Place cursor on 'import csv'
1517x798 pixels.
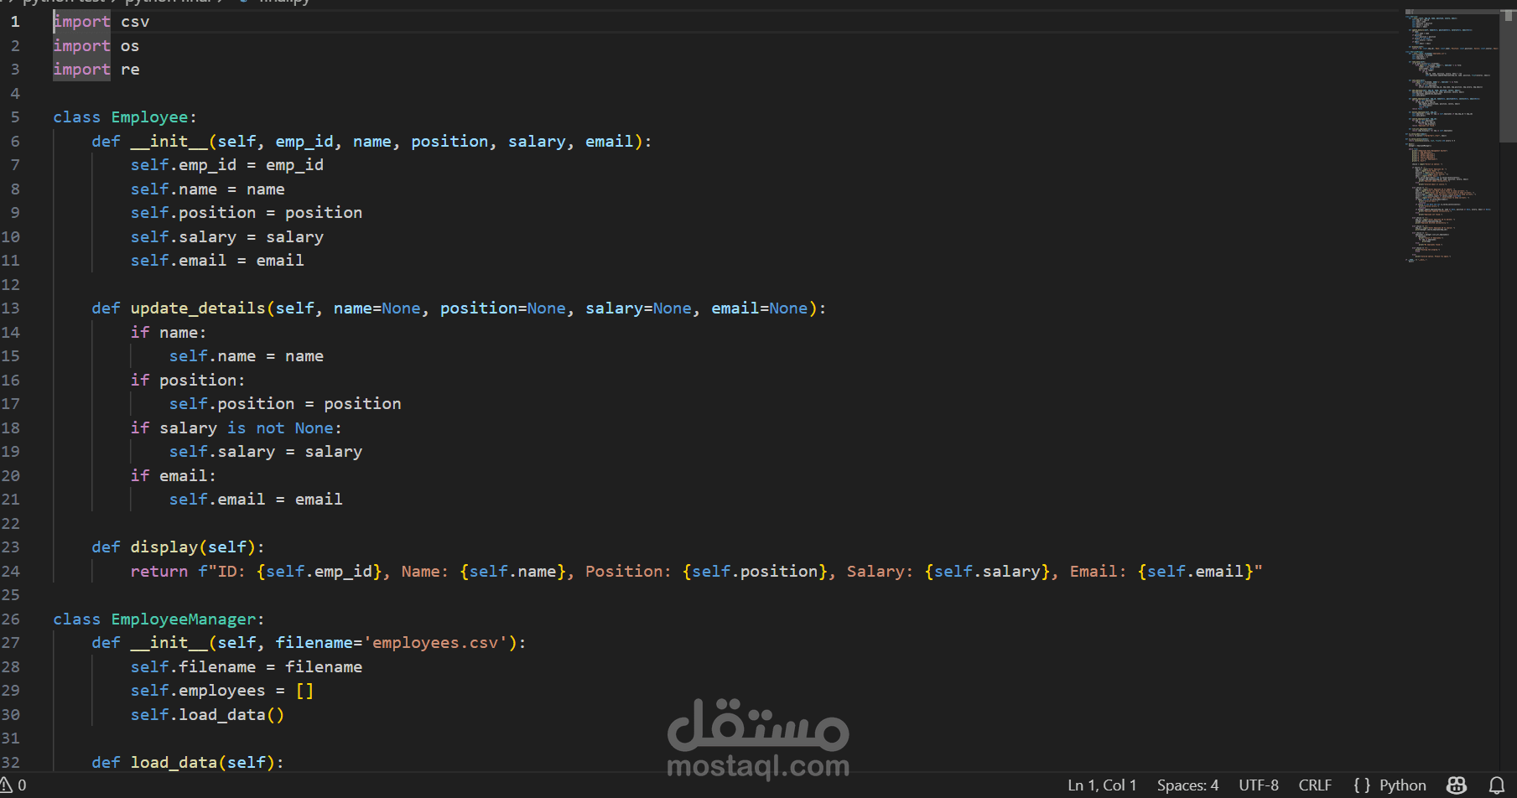(101, 22)
